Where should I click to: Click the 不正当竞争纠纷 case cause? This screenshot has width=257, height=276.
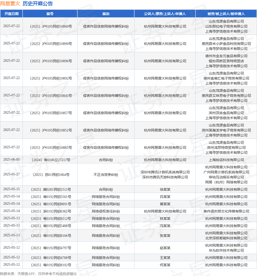click(106, 175)
